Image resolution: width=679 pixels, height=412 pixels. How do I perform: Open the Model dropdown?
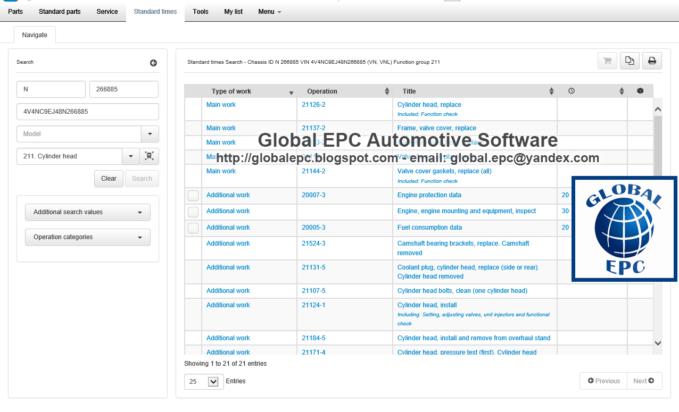tap(150, 134)
